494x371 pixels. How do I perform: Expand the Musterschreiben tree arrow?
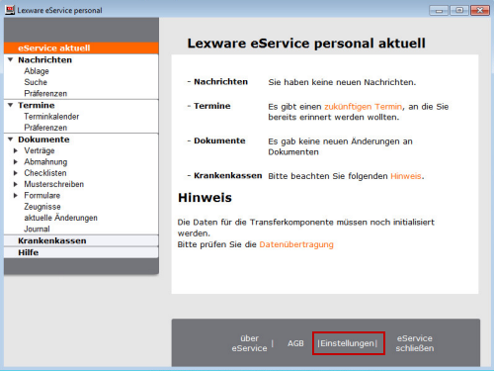pyautogui.click(x=16, y=184)
